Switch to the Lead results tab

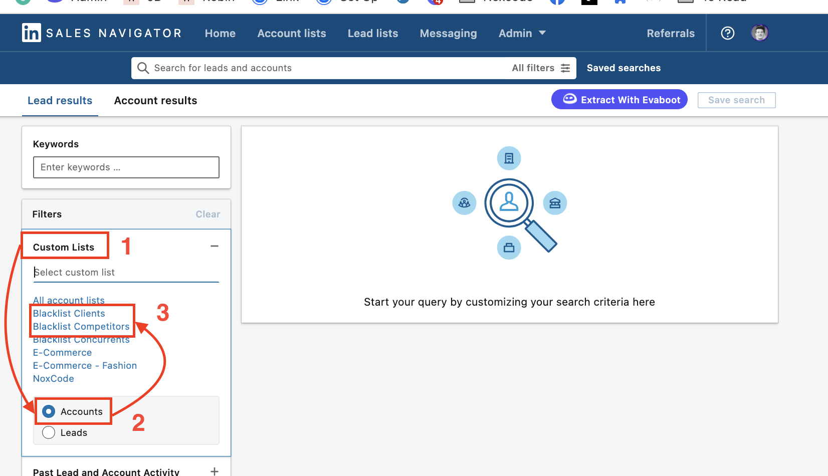click(x=60, y=100)
